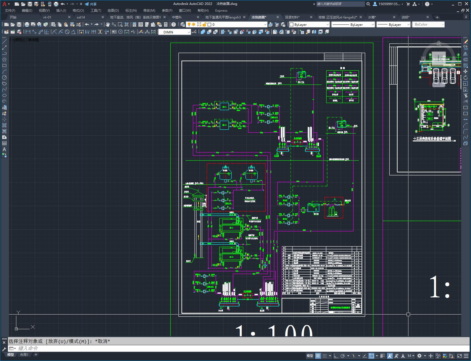Click the command line input field

(239, 348)
